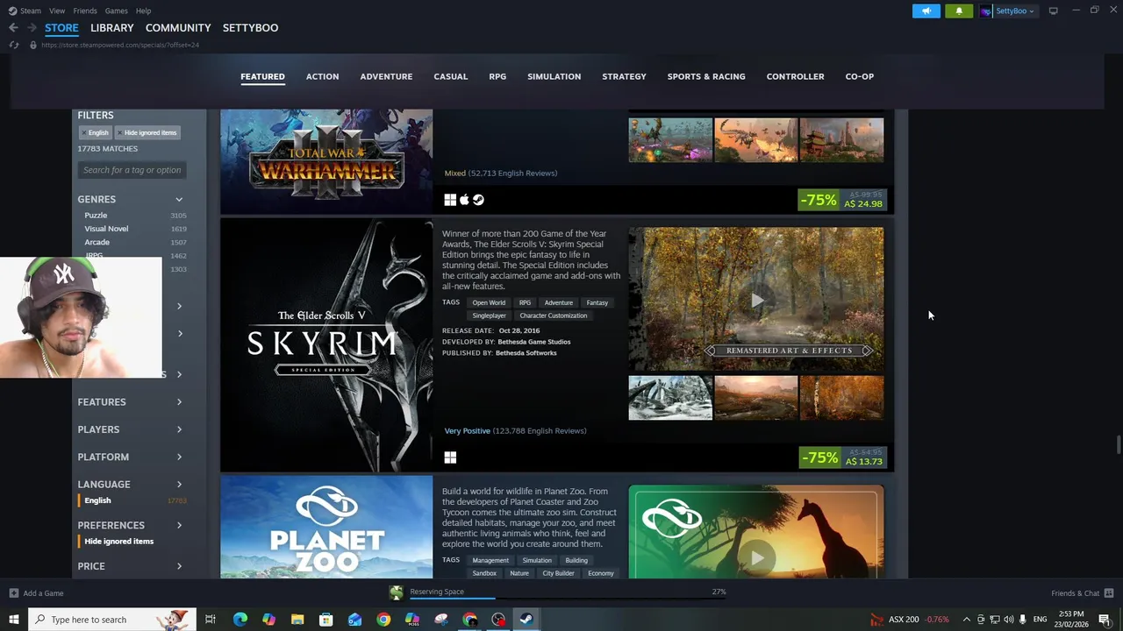
Task: Open Steam notifications bell
Action: (x=959, y=11)
